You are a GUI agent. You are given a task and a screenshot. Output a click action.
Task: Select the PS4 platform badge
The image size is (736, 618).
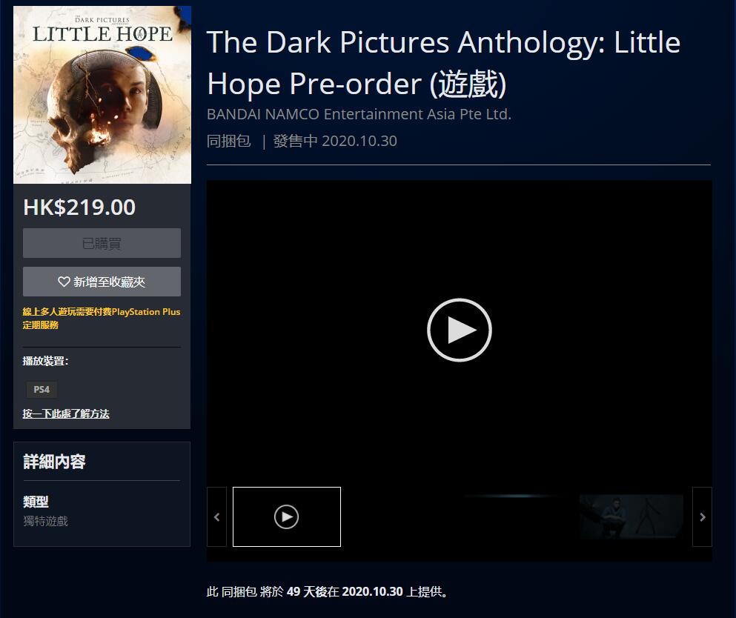pyautogui.click(x=42, y=390)
